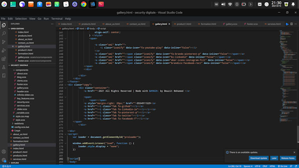The image size is (299, 168).
Task: Open the Terminal menu
Action: pyautogui.click(x=57, y=19)
